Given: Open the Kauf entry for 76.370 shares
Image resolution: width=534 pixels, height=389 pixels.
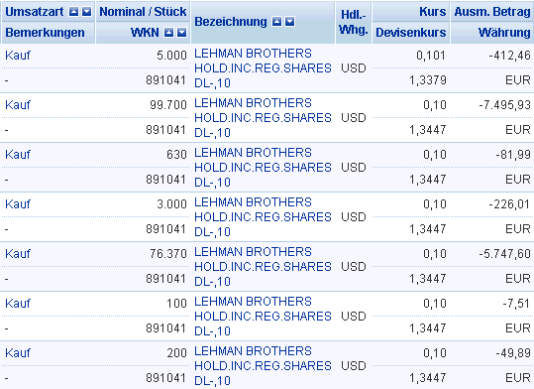Looking at the screenshot, I should click(x=18, y=254).
